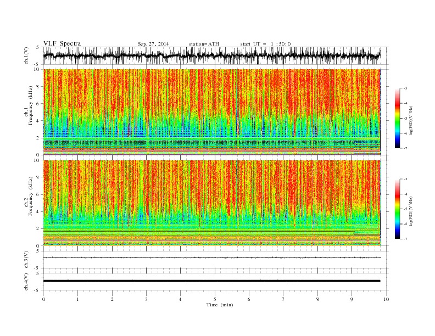
Task: Click time axis tick label "10"
Action: [x=386, y=299]
